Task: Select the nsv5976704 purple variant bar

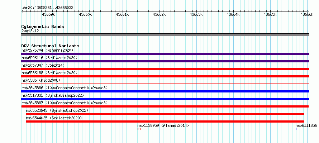Action: [x=165, y=54]
